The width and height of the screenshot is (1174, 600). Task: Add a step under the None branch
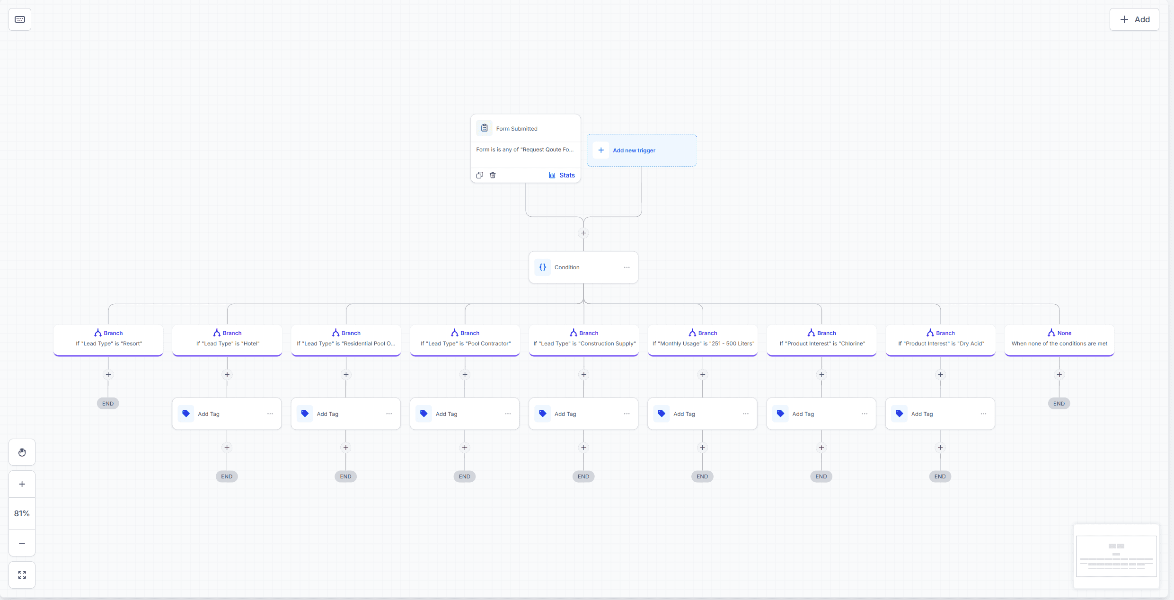point(1059,375)
